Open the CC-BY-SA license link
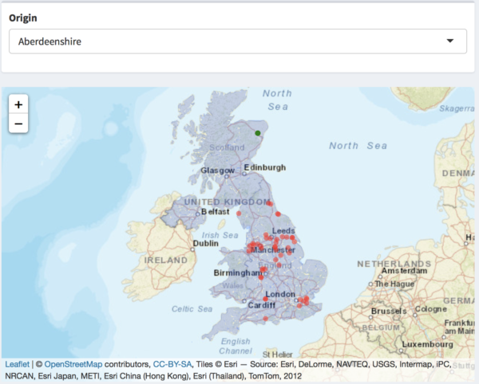This screenshot has width=479, height=384. (x=172, y=364)
